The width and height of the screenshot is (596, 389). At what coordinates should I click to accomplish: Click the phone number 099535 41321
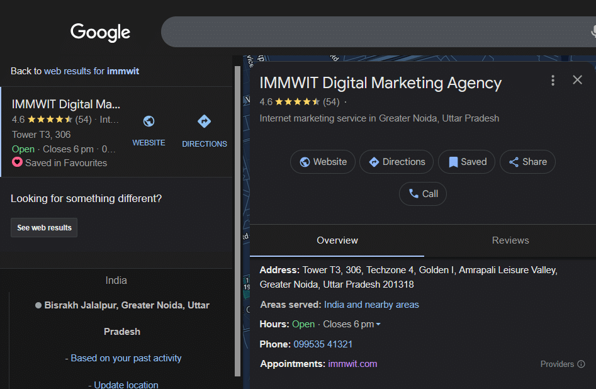323,344
